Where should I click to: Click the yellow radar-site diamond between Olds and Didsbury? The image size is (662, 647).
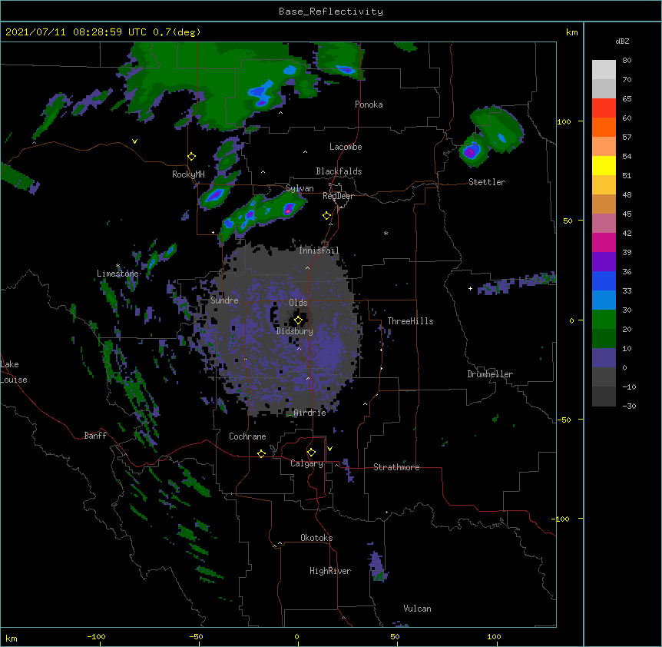tap(298, 320)
